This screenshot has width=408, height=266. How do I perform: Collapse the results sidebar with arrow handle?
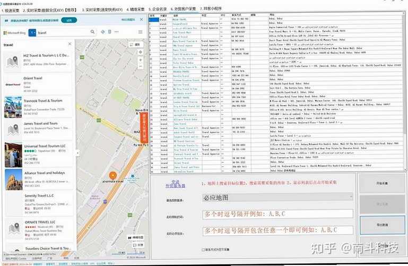(x=77, y=153)
